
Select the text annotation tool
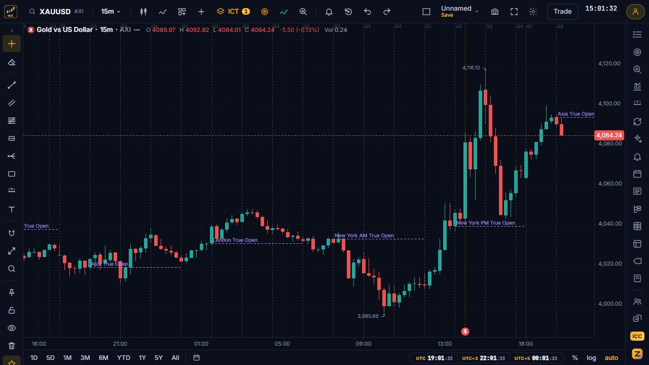(x=12, y=209)
